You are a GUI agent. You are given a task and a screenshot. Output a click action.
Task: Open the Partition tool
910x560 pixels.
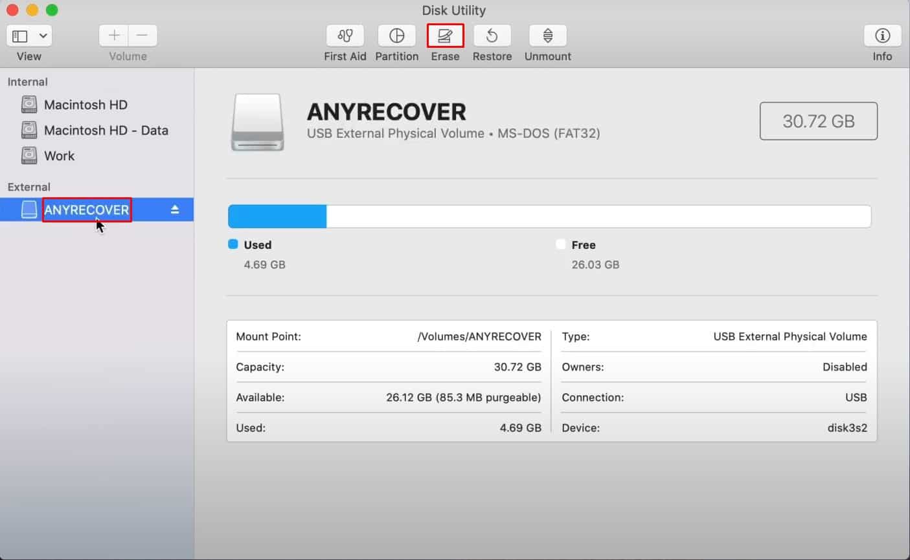[x=397, y=36]
